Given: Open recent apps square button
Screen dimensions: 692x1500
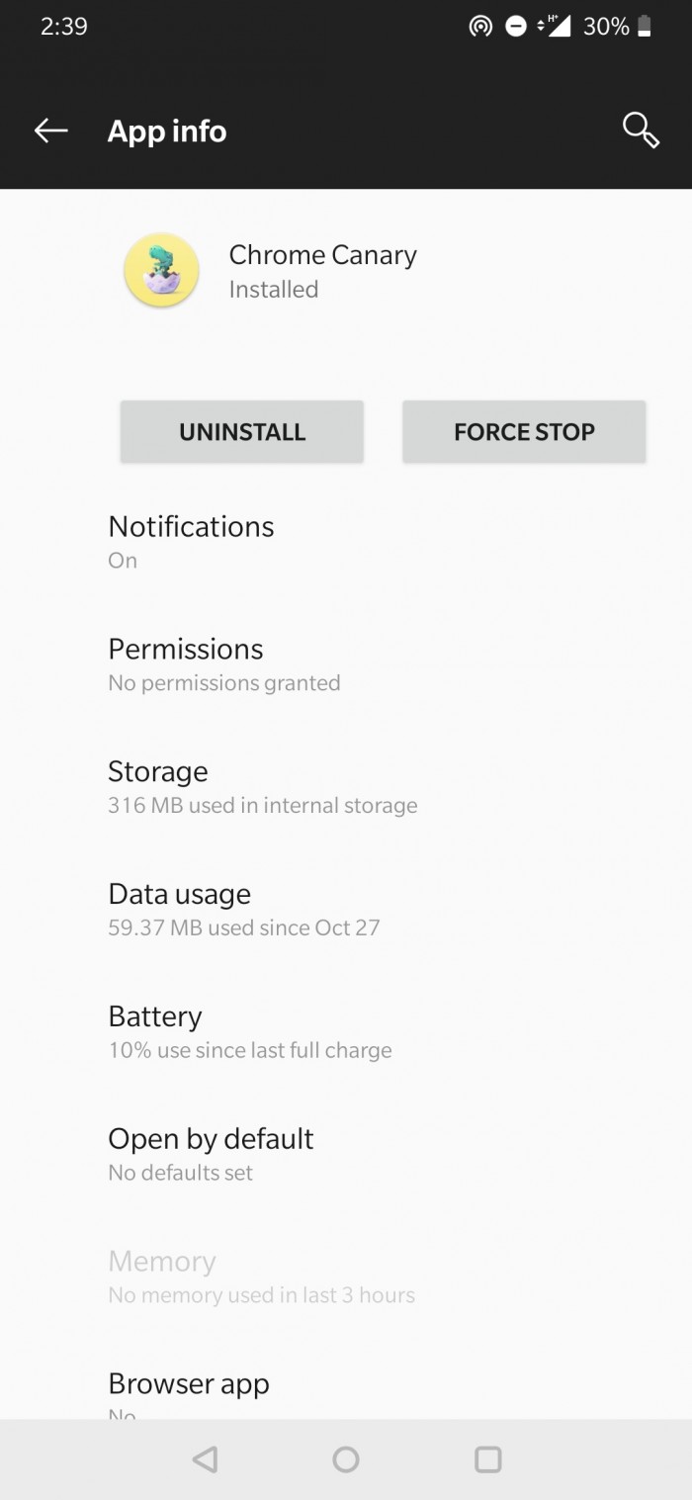Looking at the screenshot, I should point(487,1458).
